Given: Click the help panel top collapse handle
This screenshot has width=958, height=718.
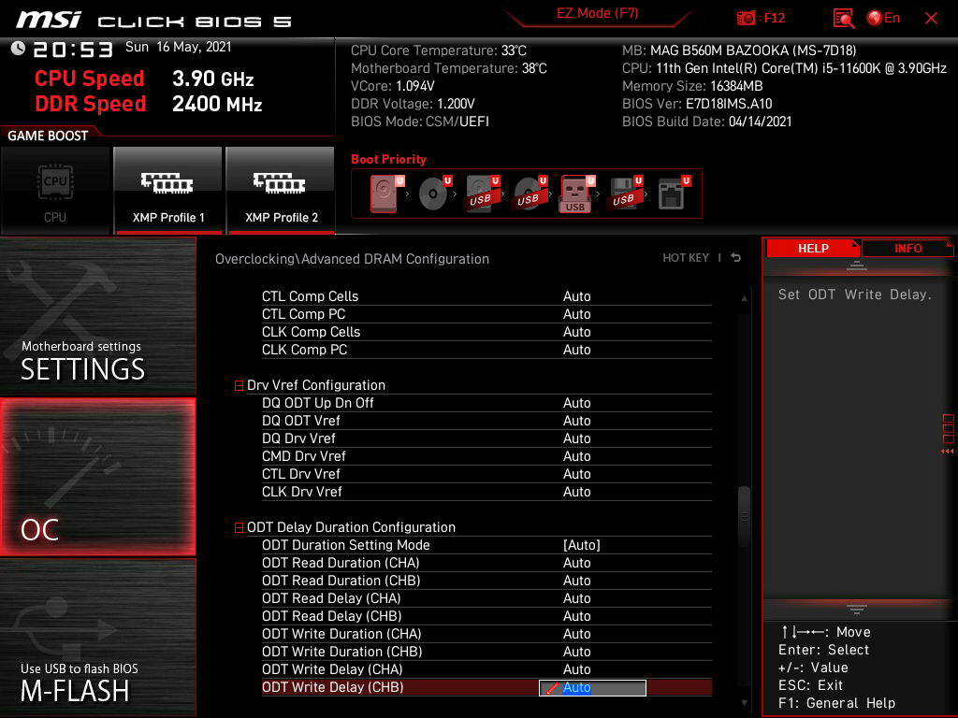Looking at the screenshot, I should click(857, 266).
